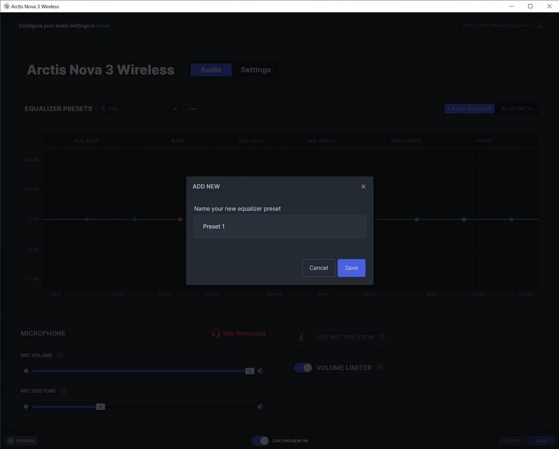This screenshot has width=559, height=449.
Task: Click the preset name input field
Action: click(x=279, y=226)
